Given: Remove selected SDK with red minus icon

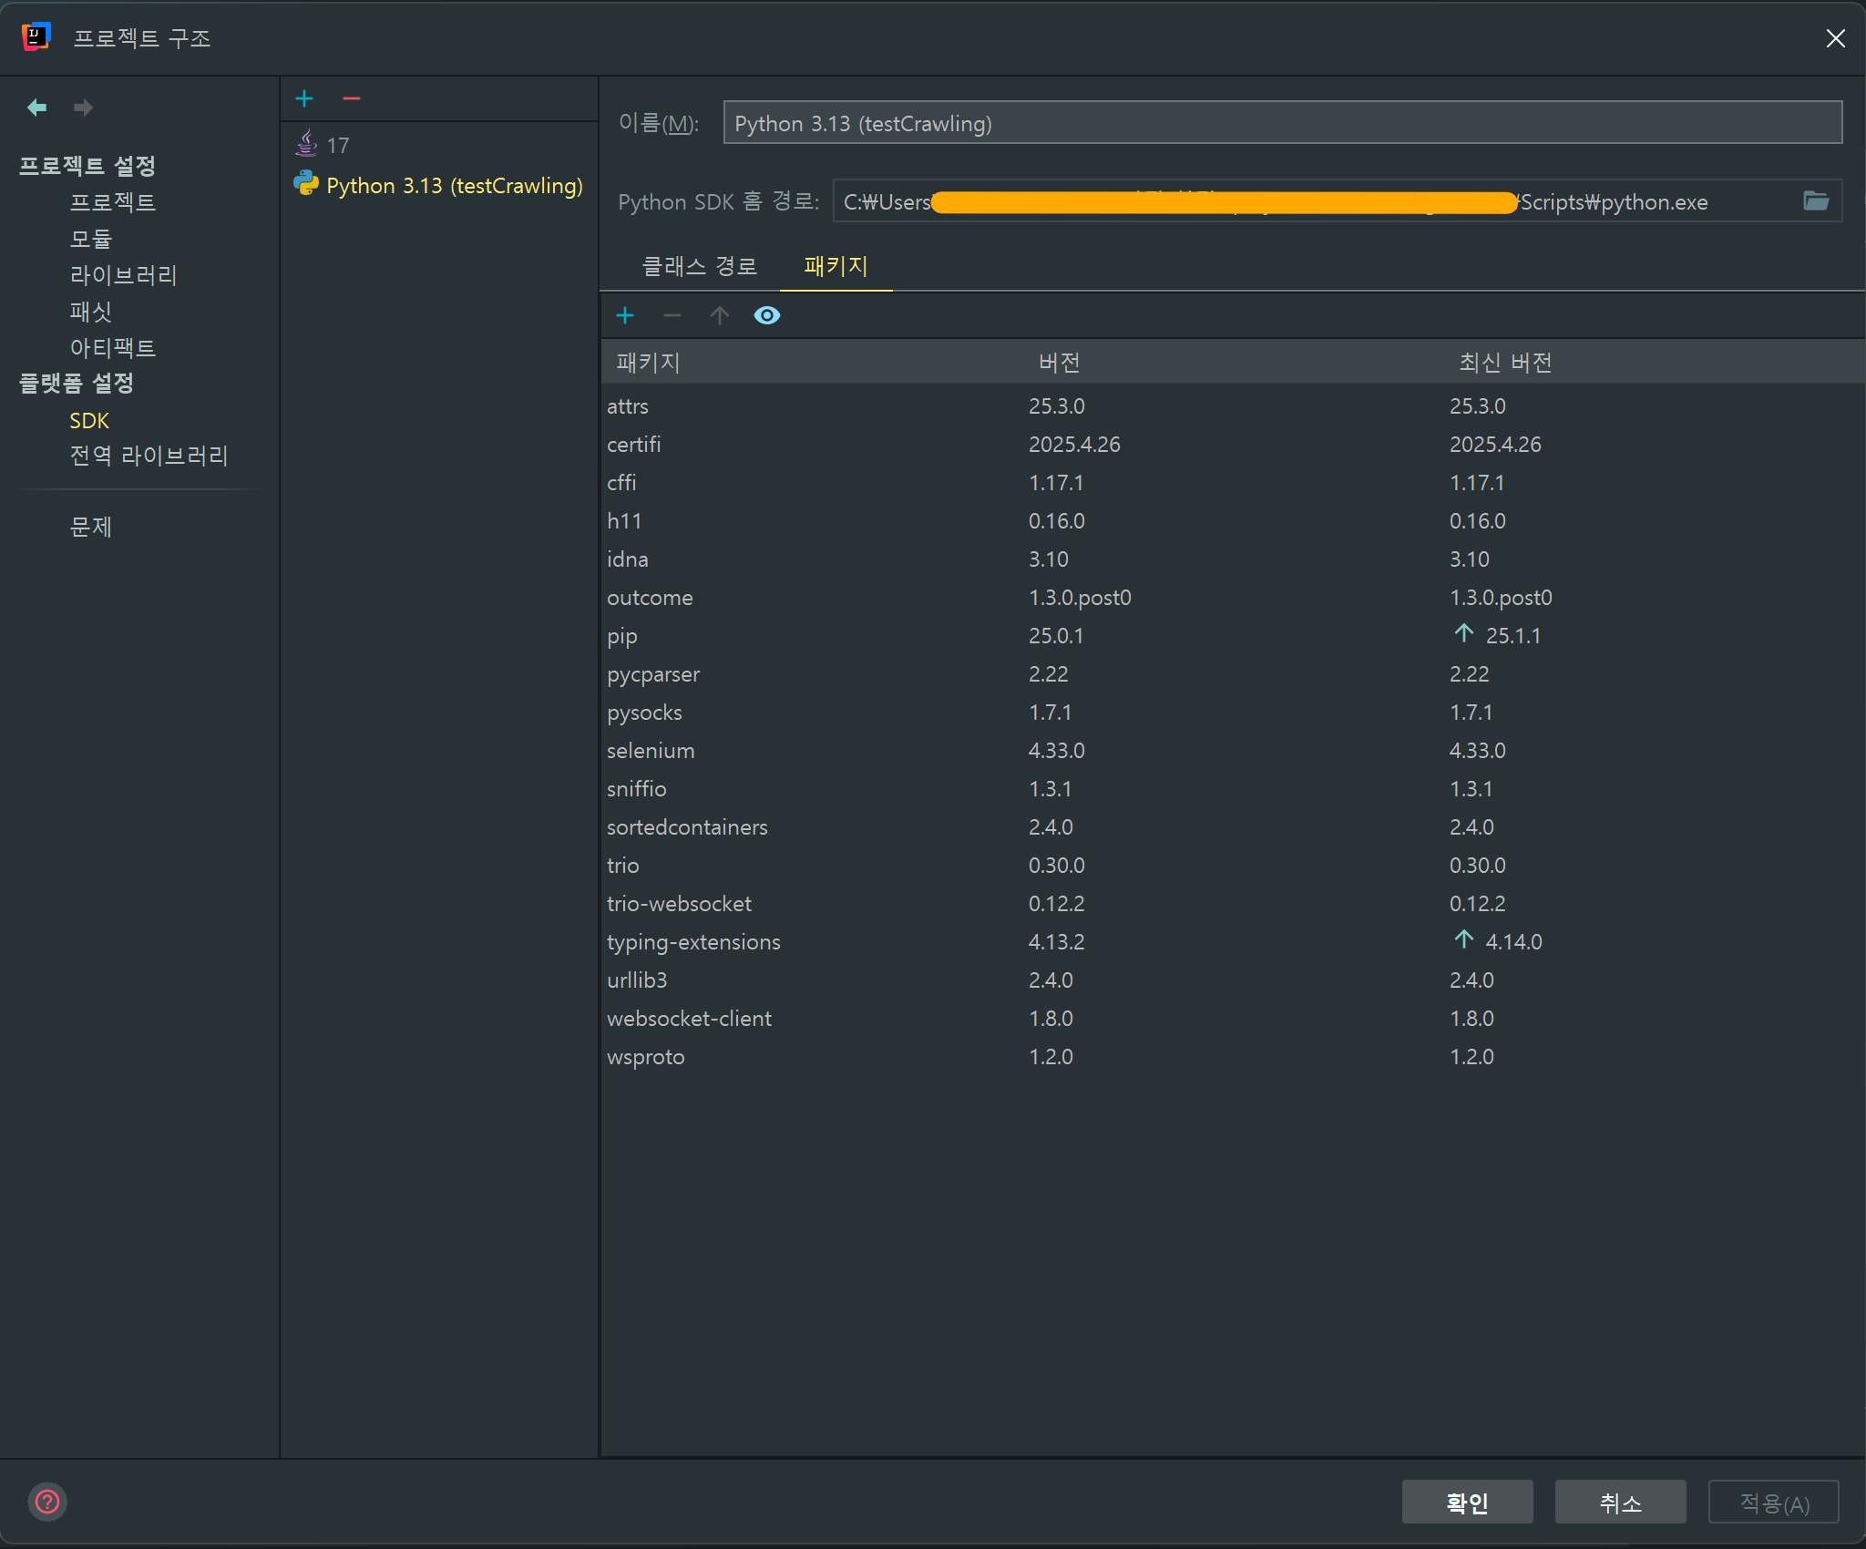Looking at the screenshot, I should coord(352,98).
